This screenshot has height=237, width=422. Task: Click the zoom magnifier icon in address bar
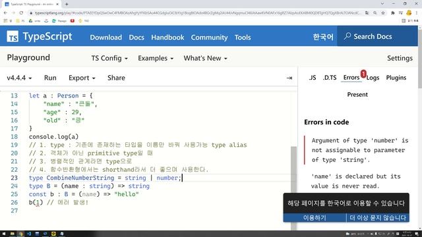375,13
